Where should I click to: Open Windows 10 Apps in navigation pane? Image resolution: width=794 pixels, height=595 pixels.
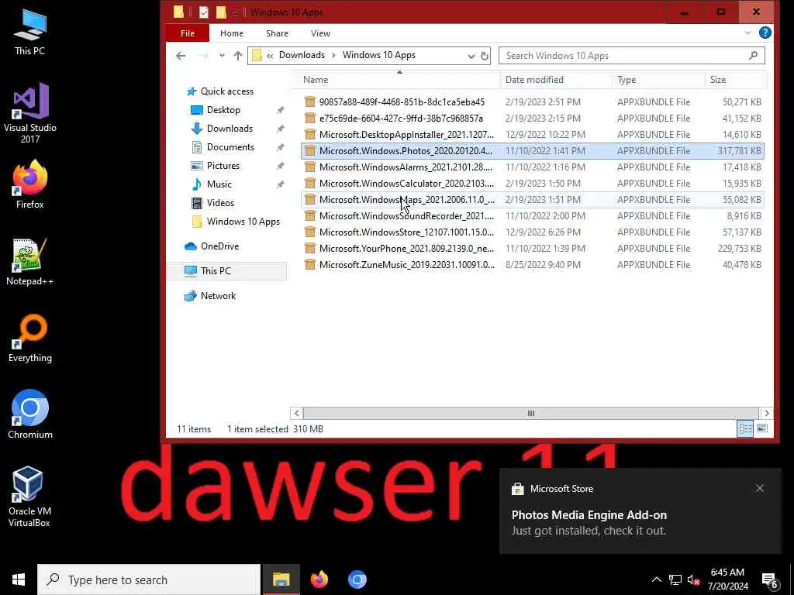coord(243,222)
